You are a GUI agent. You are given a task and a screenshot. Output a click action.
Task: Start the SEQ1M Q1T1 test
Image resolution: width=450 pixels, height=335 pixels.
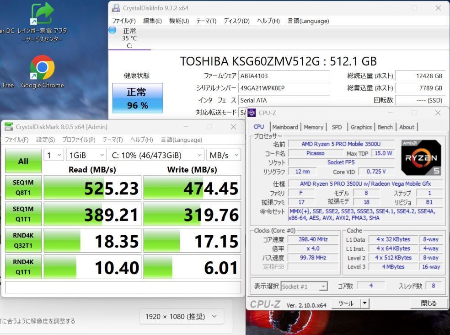[23, 214]
